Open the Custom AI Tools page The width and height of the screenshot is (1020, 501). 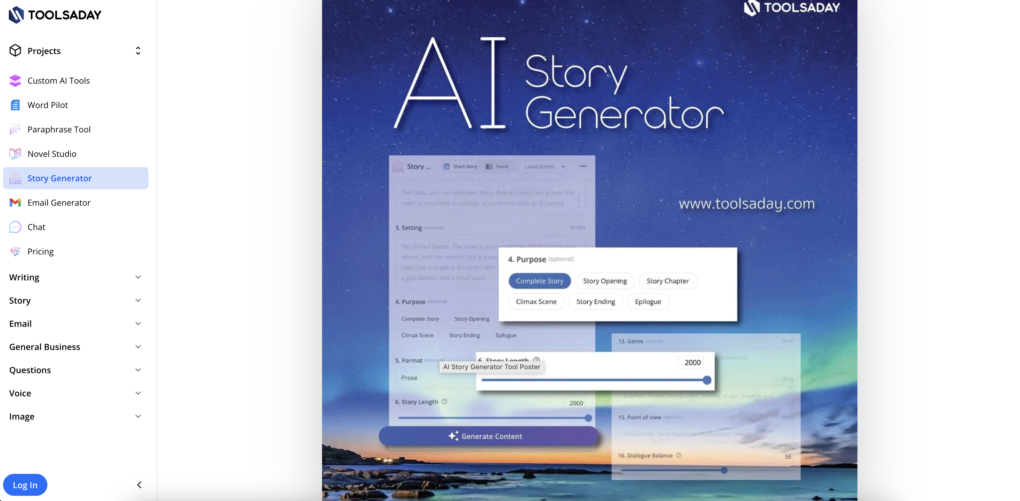tap(59, 80)
